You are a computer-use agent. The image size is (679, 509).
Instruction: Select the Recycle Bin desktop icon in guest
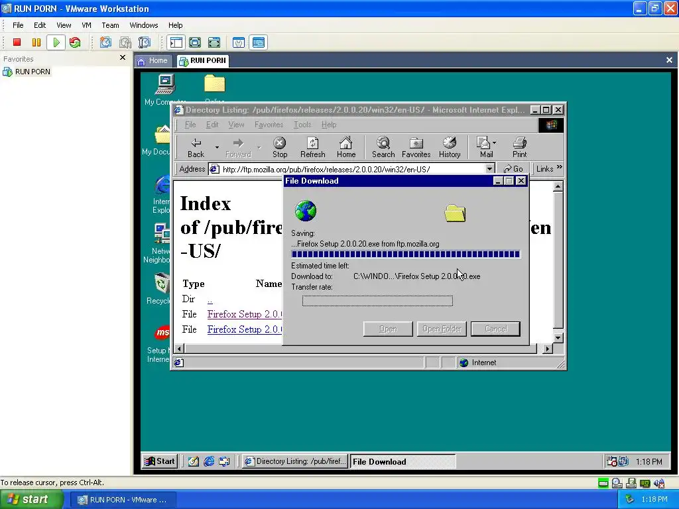tap(162, 289)
